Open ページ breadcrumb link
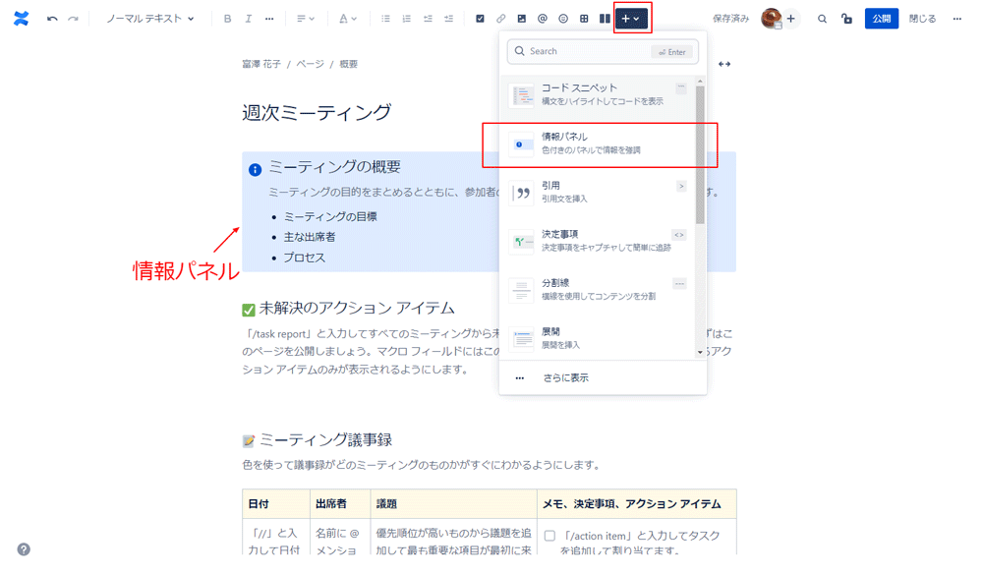This screenshot has width=983, height=575. (310, 64)
